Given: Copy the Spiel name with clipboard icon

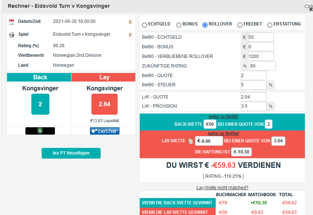Looking at the screenshot, I should pos(131,35).
